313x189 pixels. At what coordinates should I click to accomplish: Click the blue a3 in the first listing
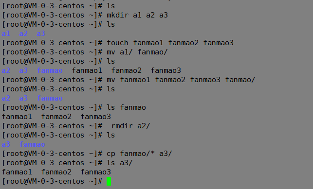pyautogui.click(x=41, y=34)
